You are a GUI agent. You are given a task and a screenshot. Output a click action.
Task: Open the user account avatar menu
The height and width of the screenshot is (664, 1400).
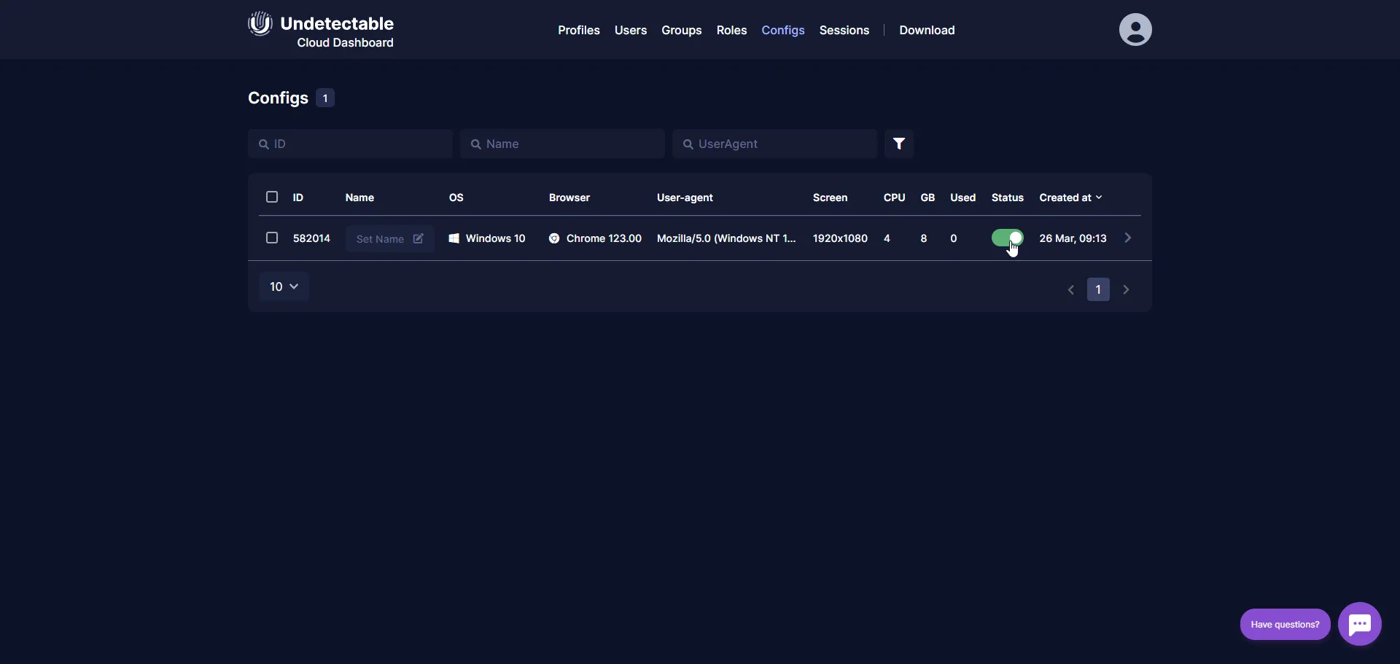pos(1135,30)
